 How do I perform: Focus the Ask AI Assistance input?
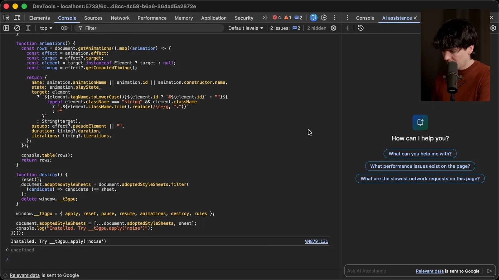[380, 271]
